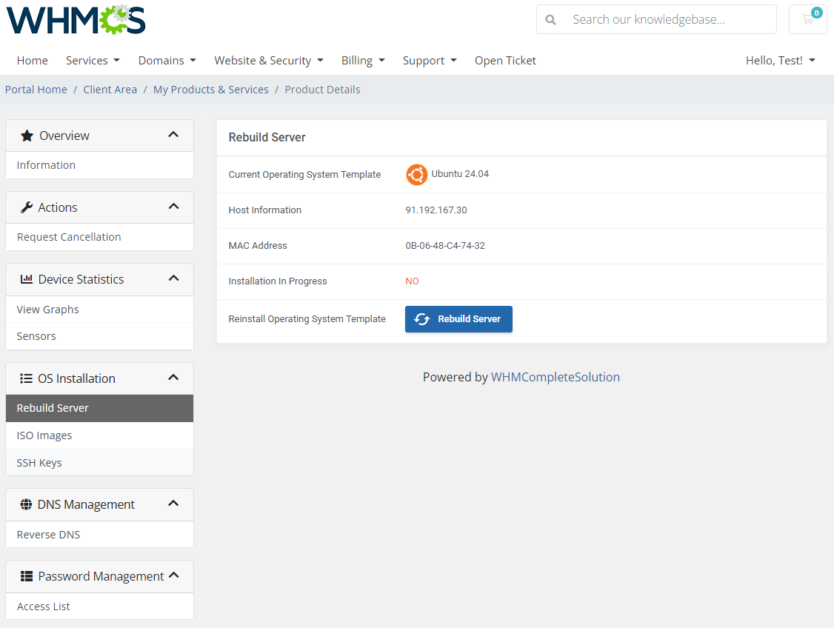Click the refresh icon inside Rebuild Server button
The image size is (834, 628).
(422, 319)
